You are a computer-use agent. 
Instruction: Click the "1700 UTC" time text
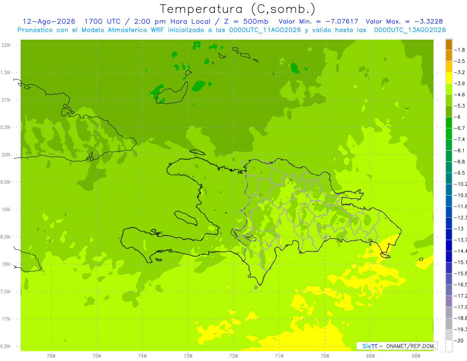pyautogui.click(x=104, y=21)
